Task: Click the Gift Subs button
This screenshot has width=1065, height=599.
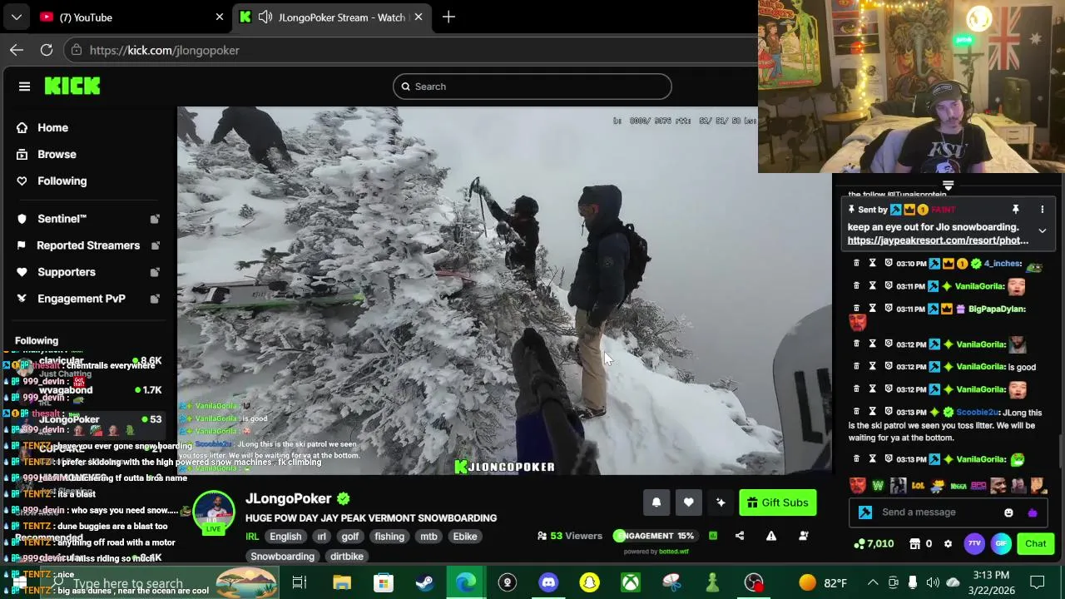Action: 778,502
